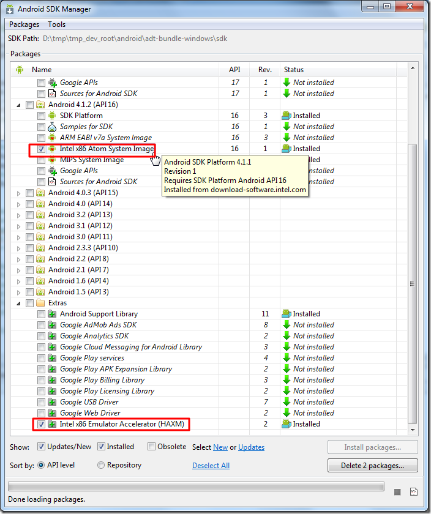Click the Google USB Driver package icon
Screen dimensions: 431x514
pos(52,402)
